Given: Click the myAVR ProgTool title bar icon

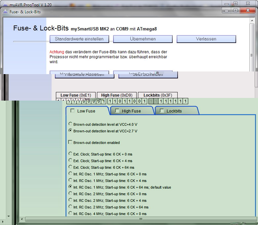Looking at the screenshot, I should [x=5, y=5].
